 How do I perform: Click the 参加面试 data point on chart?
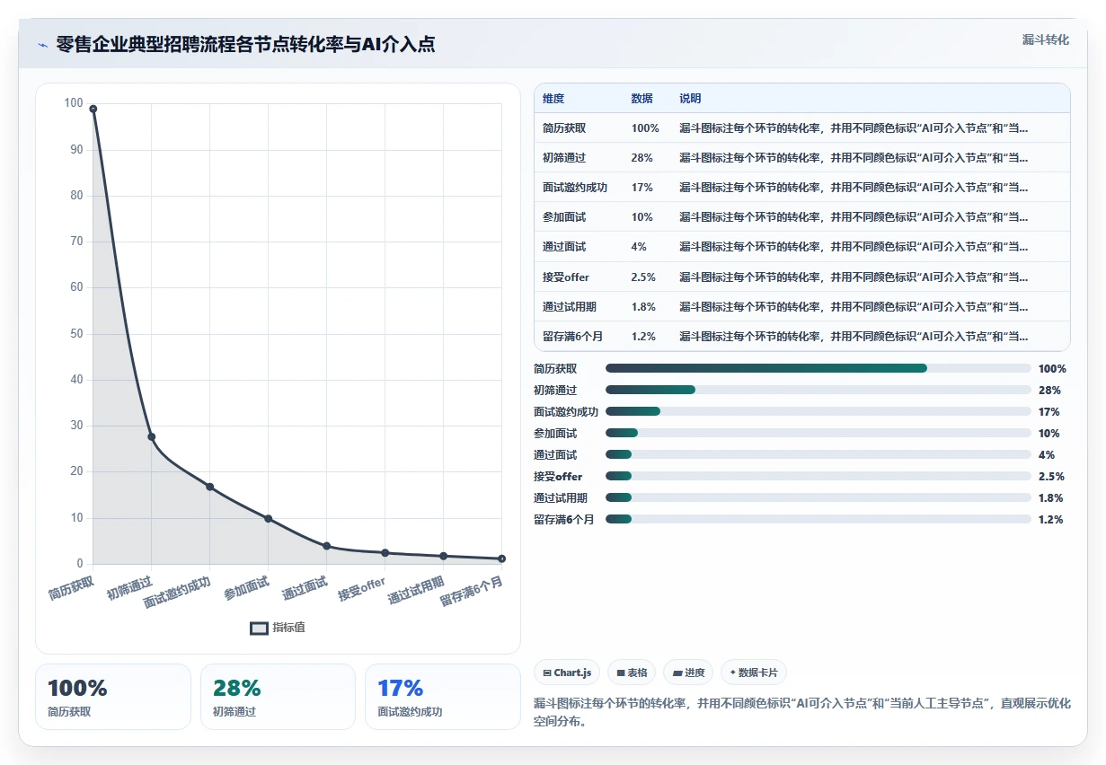[268, 518]
